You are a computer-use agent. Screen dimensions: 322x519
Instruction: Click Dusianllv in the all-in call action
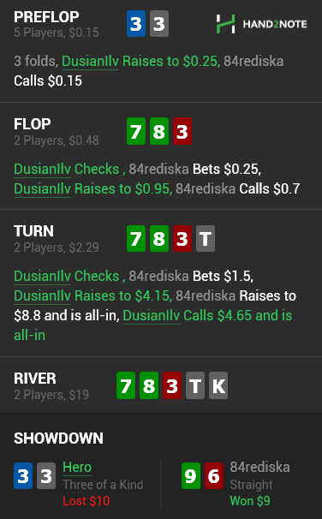pos(152,315)
